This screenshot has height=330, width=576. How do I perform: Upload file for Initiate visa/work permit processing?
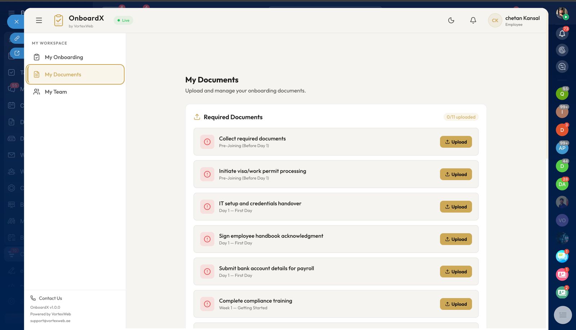pos(456,174)
